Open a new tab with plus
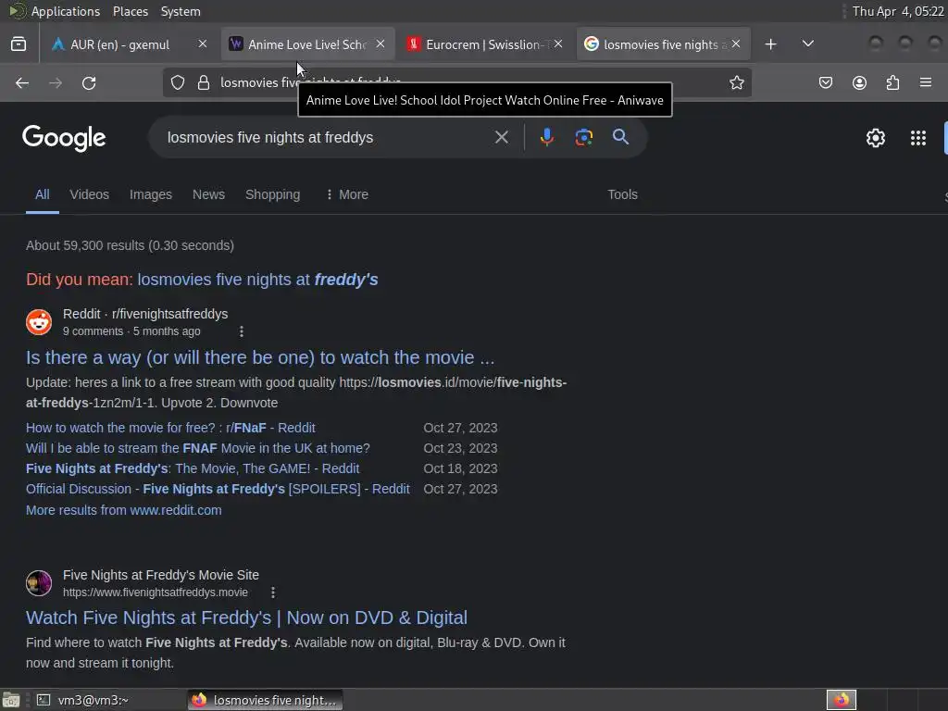948x711 pixels. 770,44
